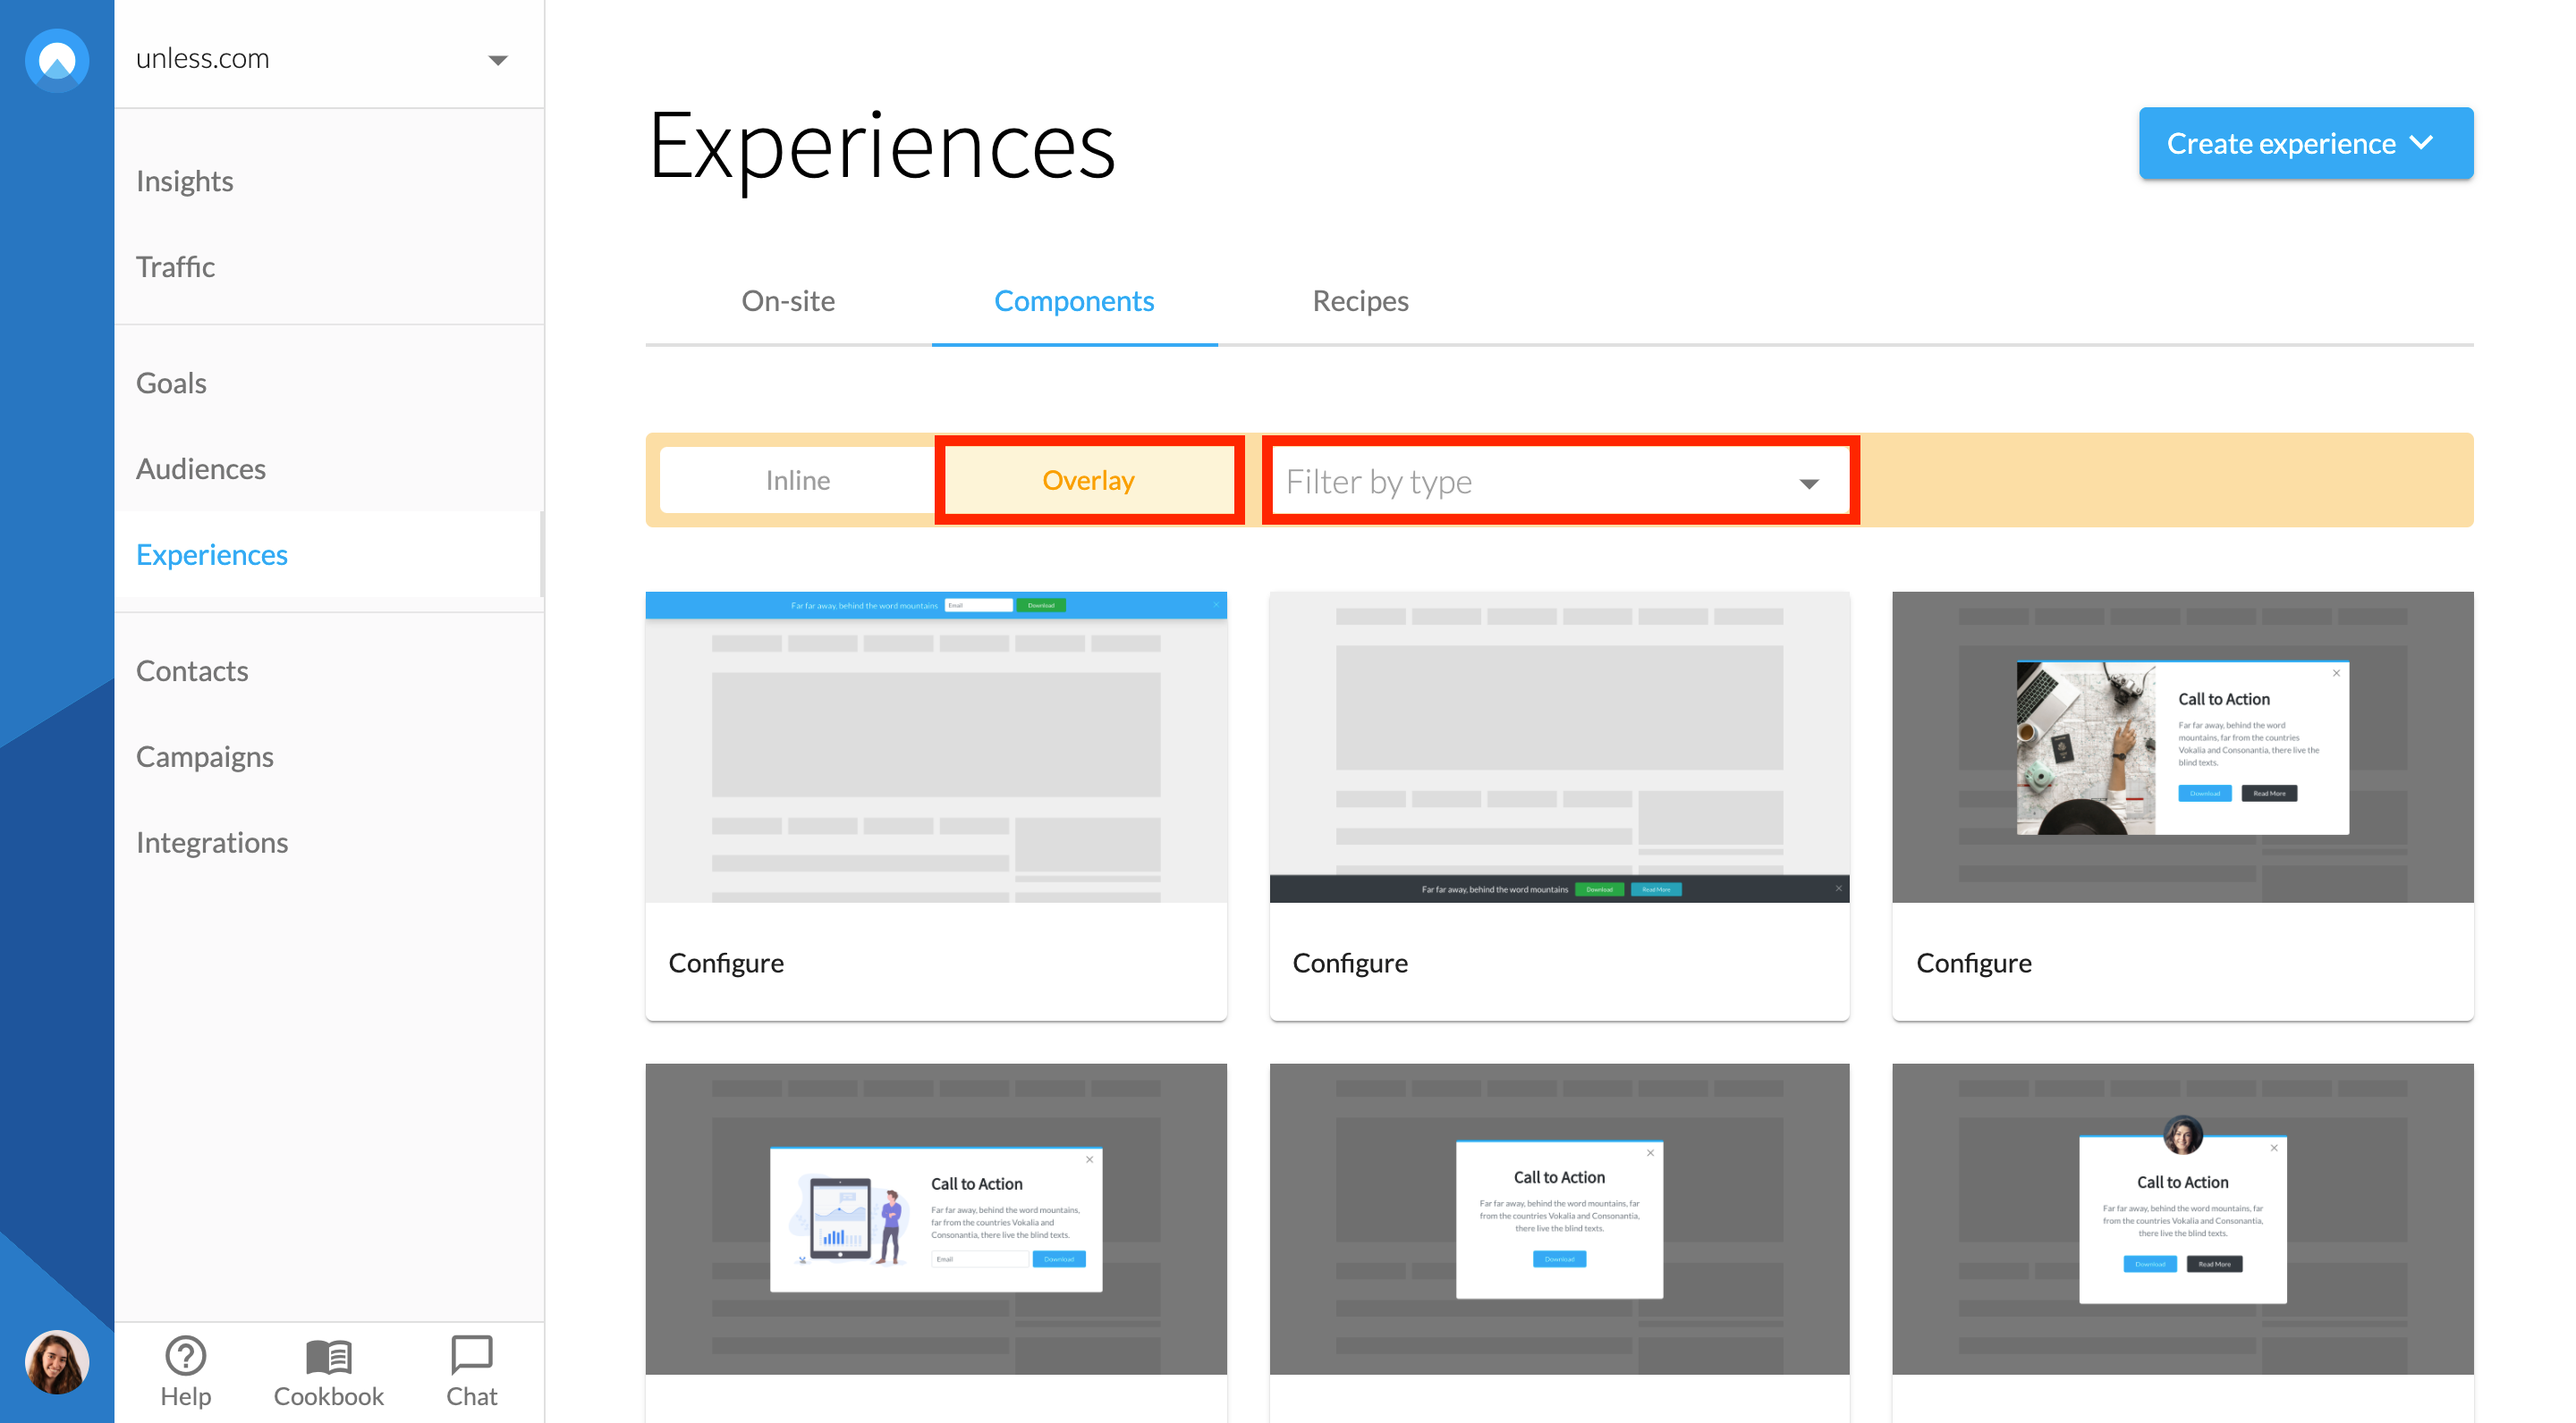Expand the unless.com site selector

pos(497,60)
